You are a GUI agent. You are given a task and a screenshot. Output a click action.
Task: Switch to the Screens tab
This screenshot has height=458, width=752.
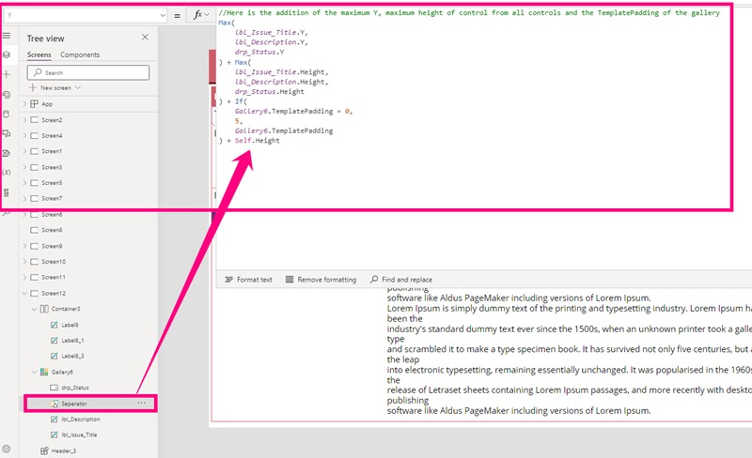click(x=39, y=54)
